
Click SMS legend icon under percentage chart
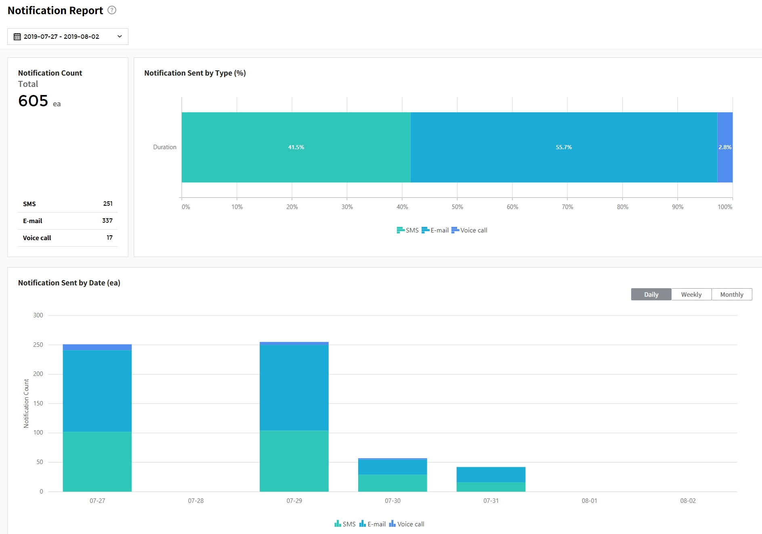pyautogui.click(x=400, y=230)
